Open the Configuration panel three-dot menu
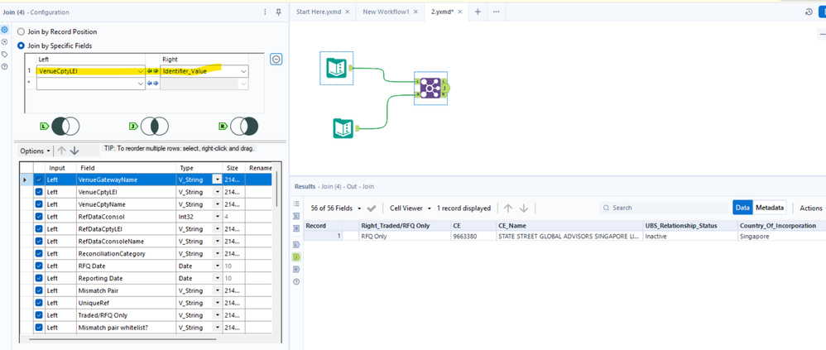This screenshot has height=350, width=826. (265, 12)
